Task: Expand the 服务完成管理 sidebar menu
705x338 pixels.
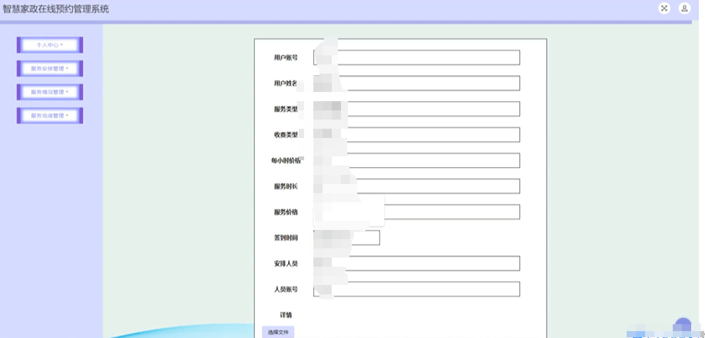Action: pyautogui.click(x=50, y=116)
